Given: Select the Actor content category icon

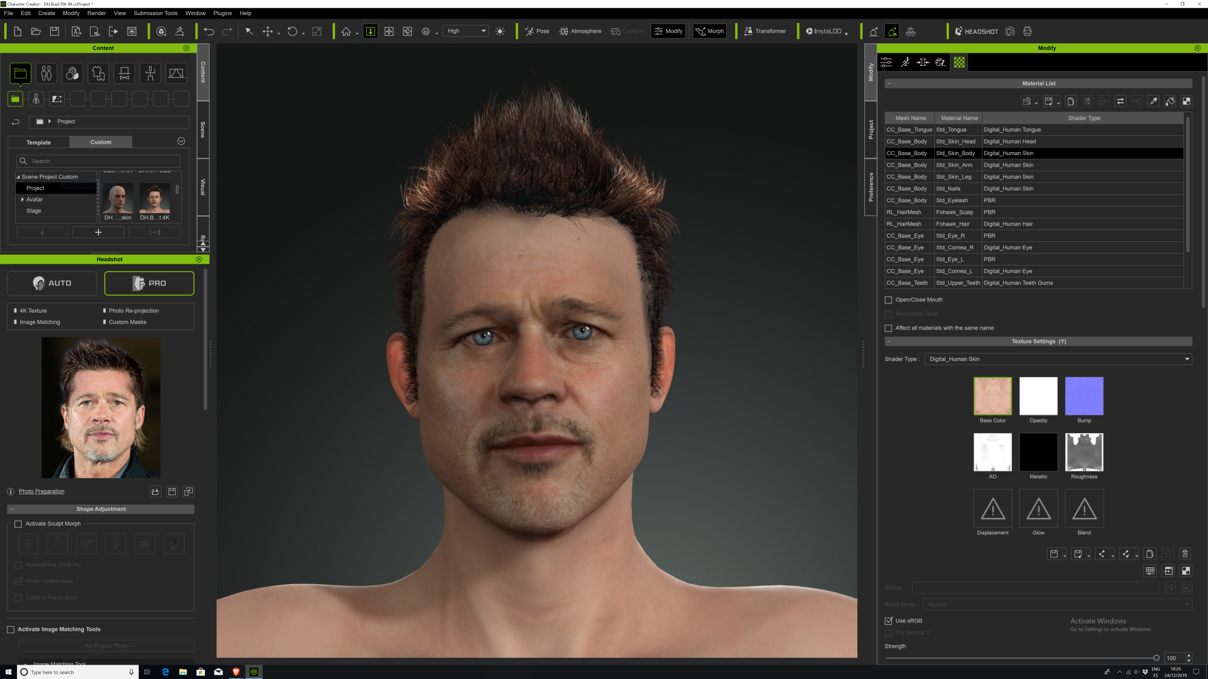Looking at the screenshot, I should (x=47, y=74).
